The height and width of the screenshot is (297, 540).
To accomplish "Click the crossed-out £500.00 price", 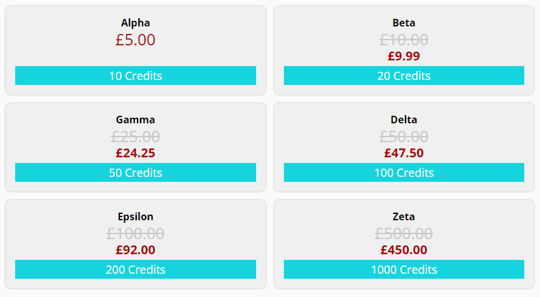I will point(404,234).
